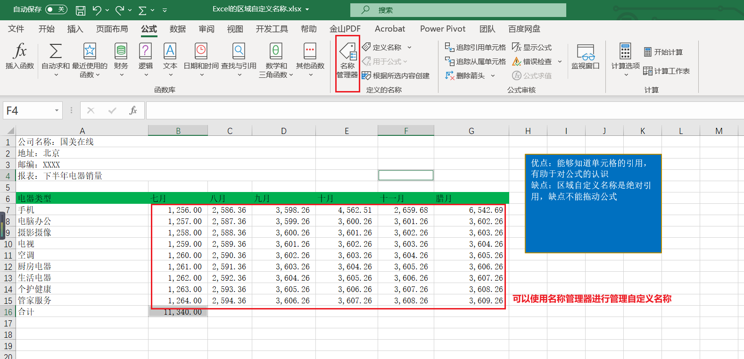The height and width of the screenshot is (359, 744).
Task: Open the Developer (开发工具) tab
Action: coord(272,29)
